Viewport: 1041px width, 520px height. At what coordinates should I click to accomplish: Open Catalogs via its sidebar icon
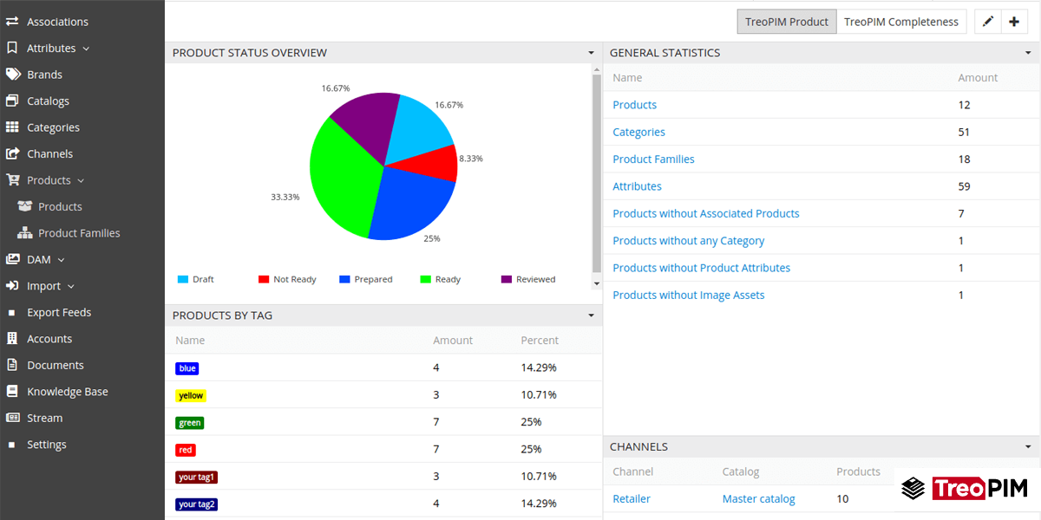pos(12,101)
